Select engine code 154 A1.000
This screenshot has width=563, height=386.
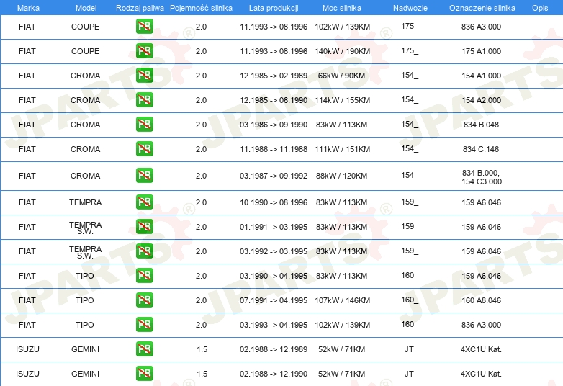coord(481,76)
